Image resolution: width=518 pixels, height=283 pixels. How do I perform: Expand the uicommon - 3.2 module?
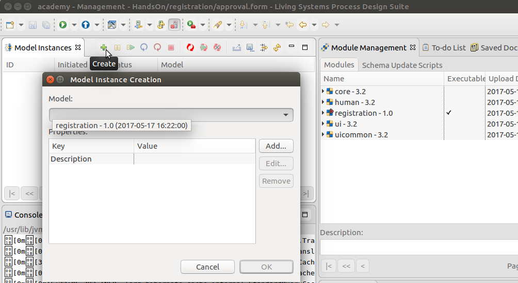pos(323,135)
